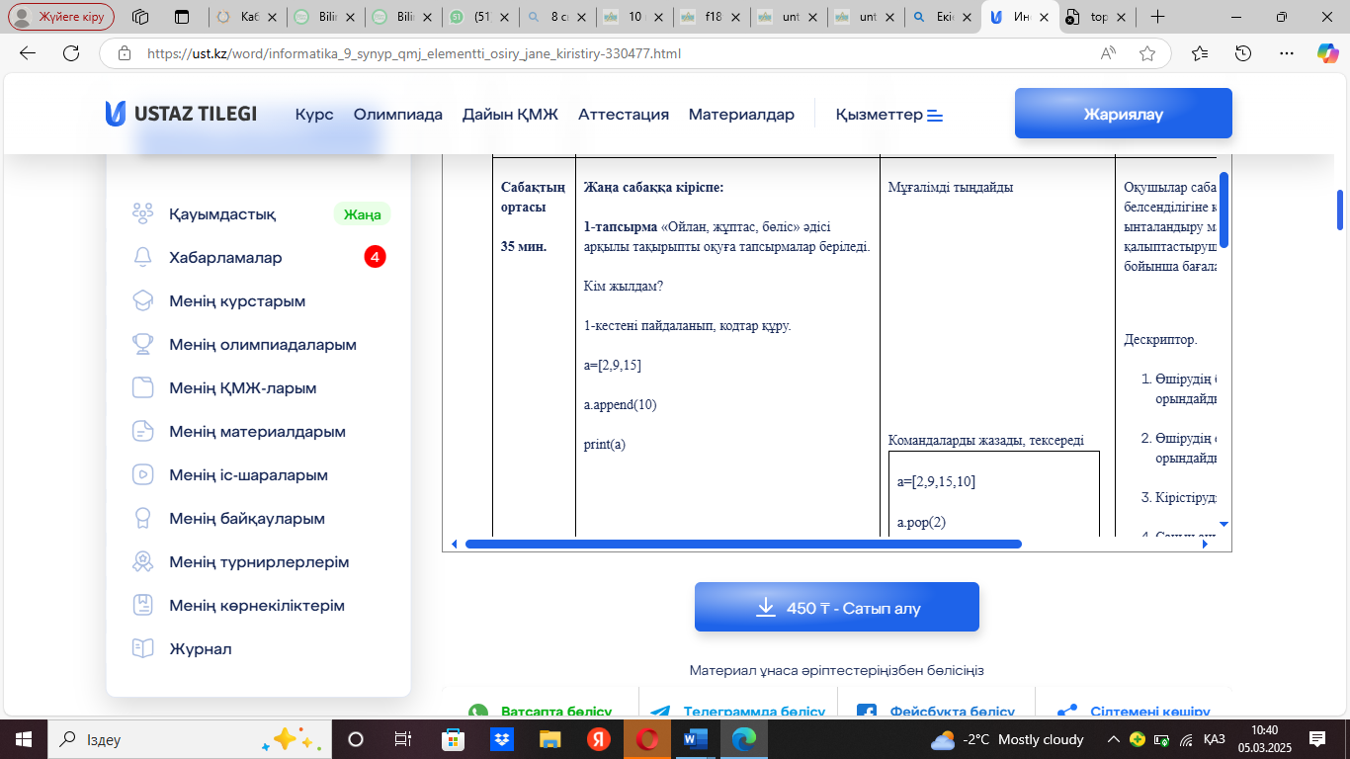This screenshot has height=759, width=1350.
Task: Expand the Қызметтер menu
Action: 889,115
